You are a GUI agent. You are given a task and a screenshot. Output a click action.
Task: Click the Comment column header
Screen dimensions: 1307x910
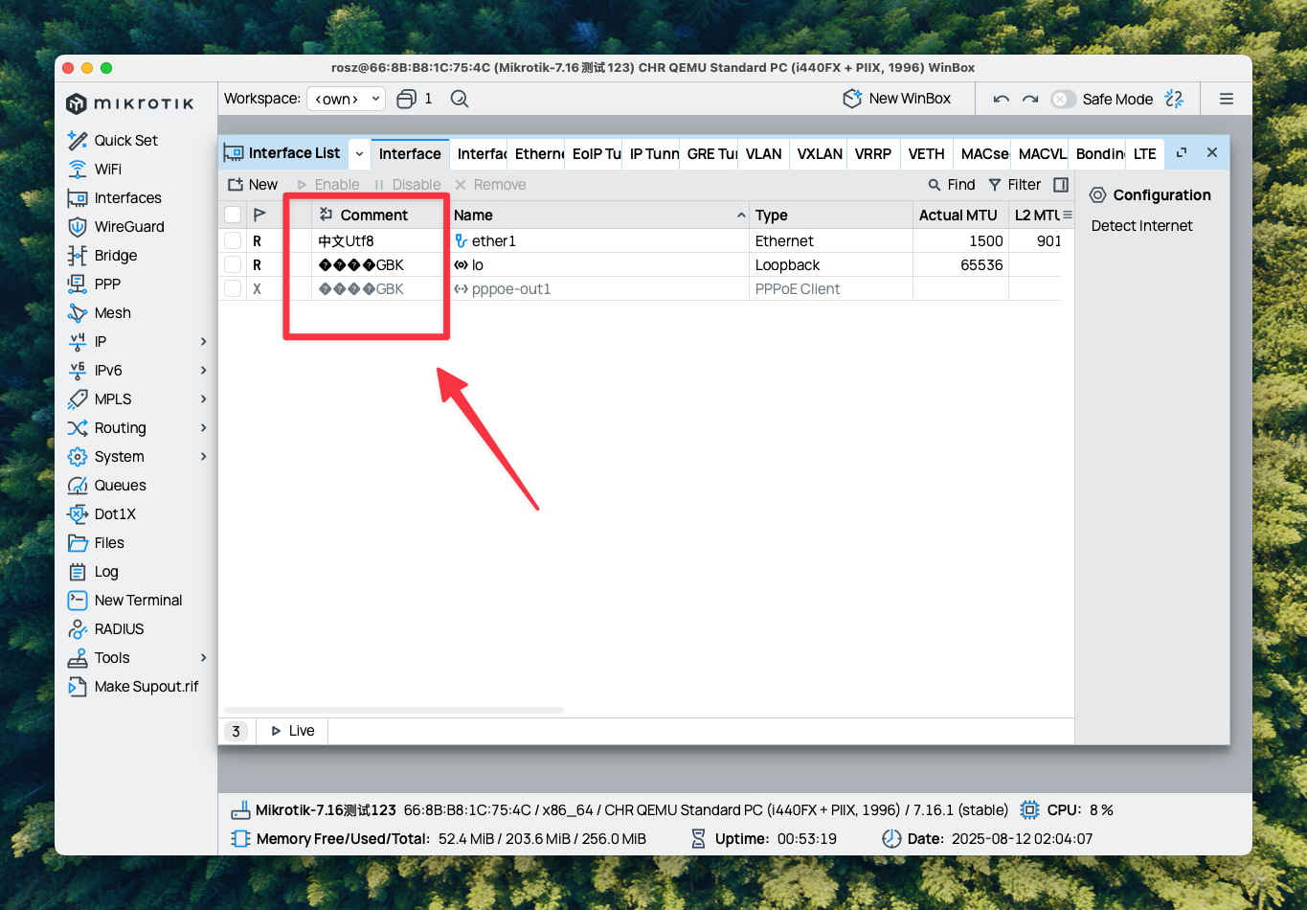tap(380, 215)
